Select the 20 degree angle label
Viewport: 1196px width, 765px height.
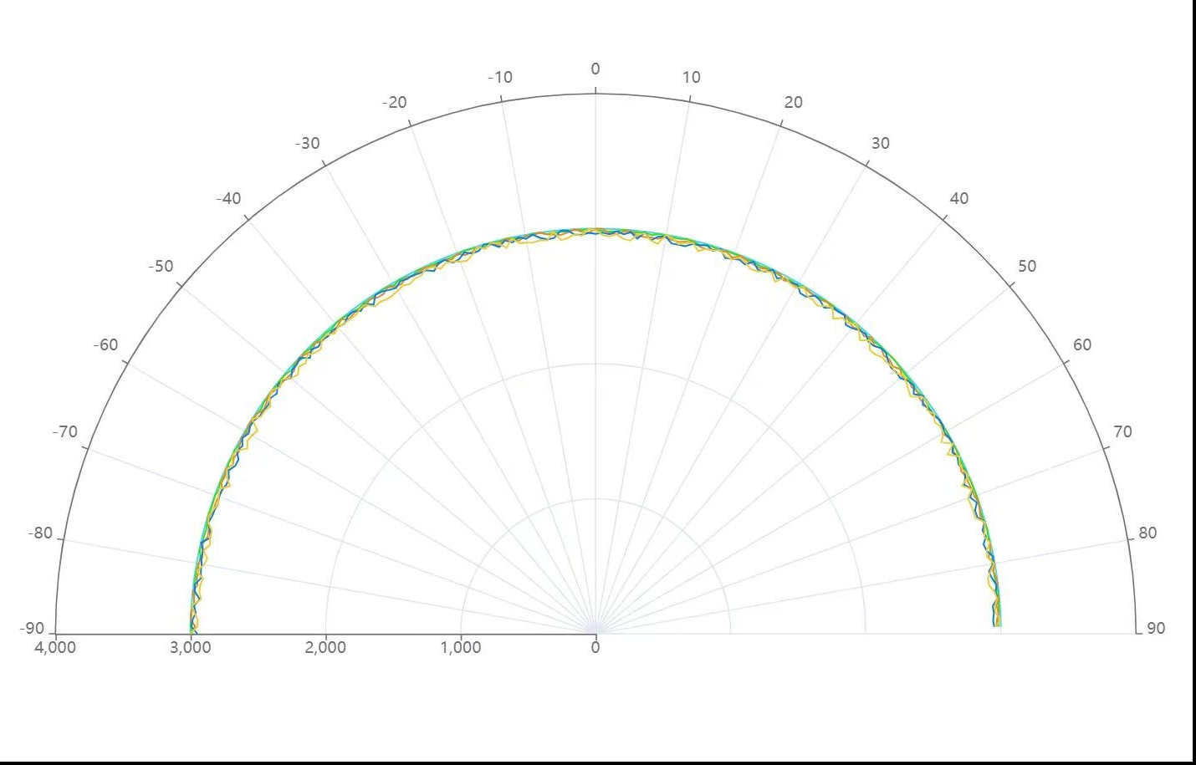[x=793, y=103]
